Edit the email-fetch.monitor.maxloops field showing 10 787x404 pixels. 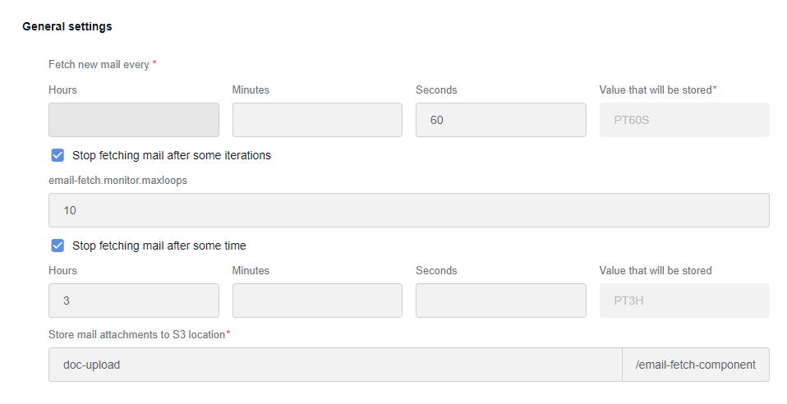coord(409,210)
